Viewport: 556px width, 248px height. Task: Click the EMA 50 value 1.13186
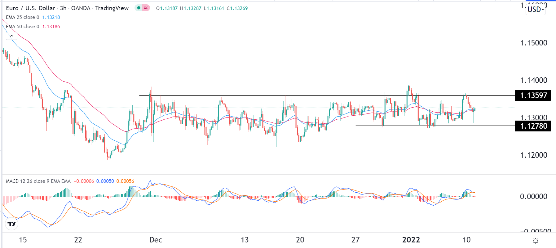point(51,27)
